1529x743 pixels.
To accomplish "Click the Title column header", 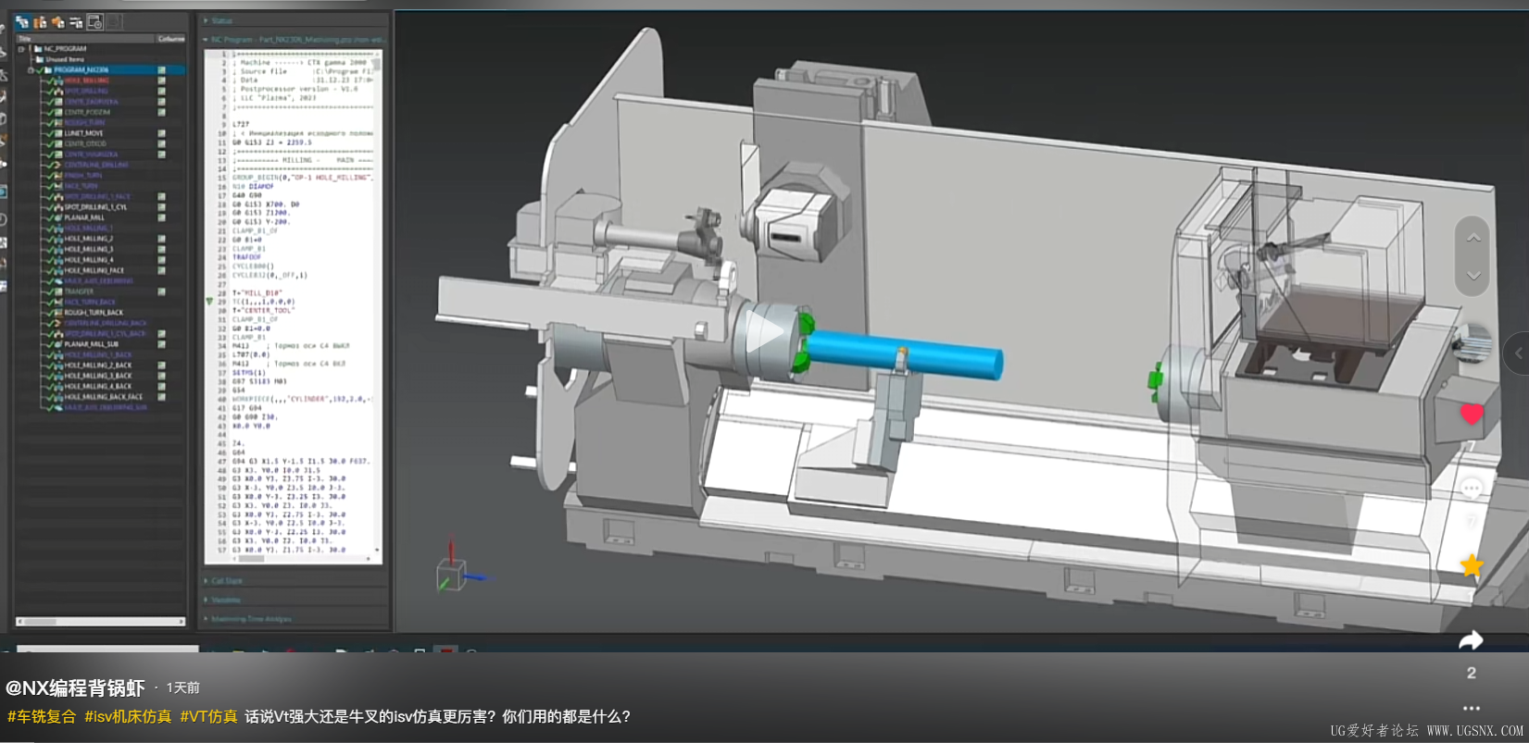I will (84, 39).
